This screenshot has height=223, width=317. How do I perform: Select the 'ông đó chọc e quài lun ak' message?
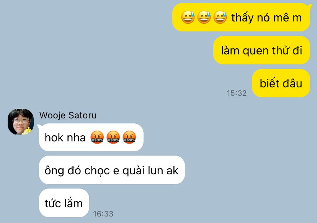click(112, 170)
